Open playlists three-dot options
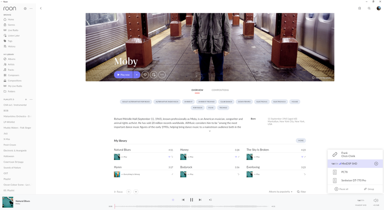This screenshot has width=384, height=210. click(x=31, y=100)
